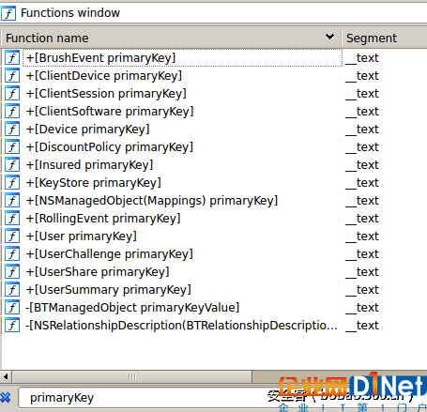This screenshot has width=427, height=412.
Task: Click the Functions window title icon
Action: (8, 13)
